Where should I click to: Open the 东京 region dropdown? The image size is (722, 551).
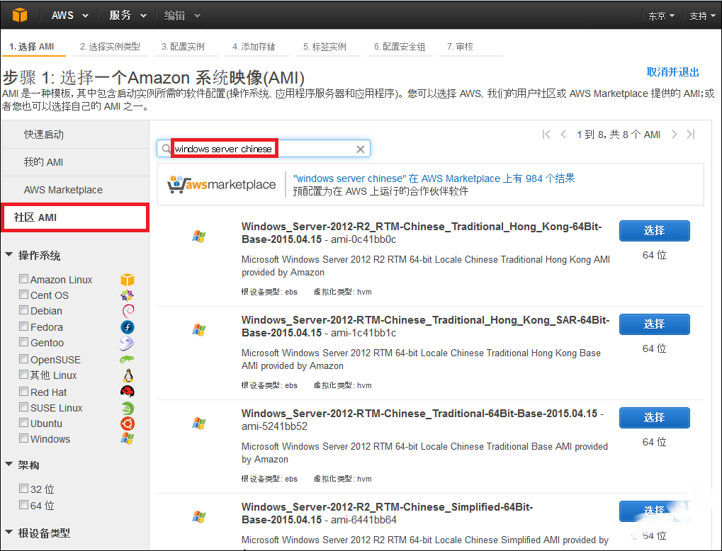[661, 16]
